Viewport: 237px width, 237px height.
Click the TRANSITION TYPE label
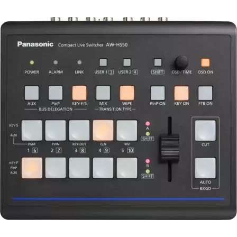coord(115,109)
